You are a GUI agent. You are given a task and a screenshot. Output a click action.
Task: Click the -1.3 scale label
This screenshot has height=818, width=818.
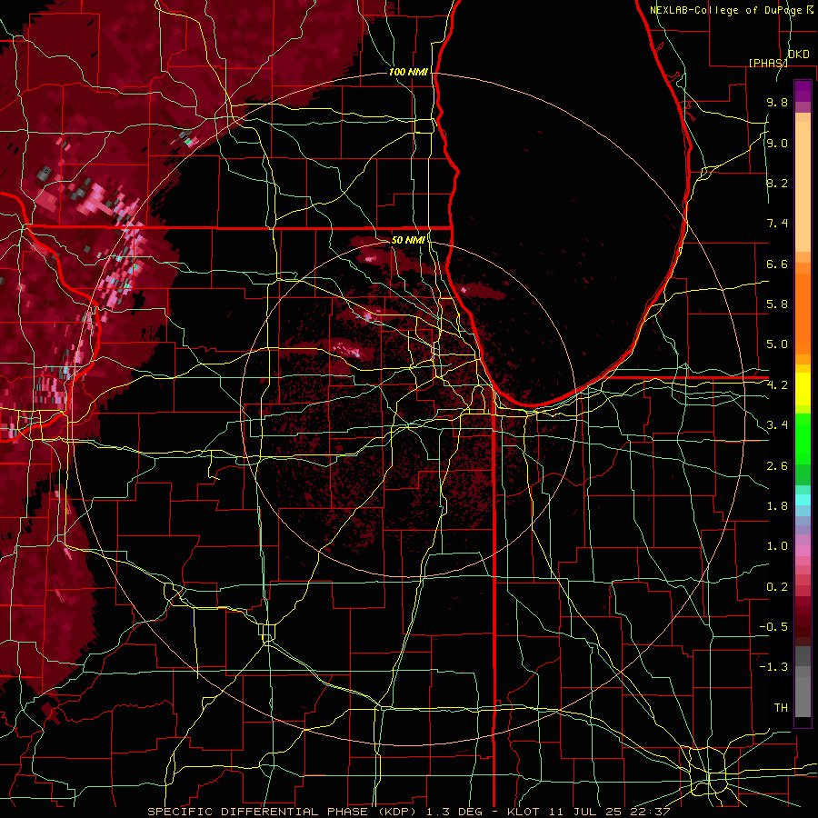pyautogui.click(x=773, y=667)
